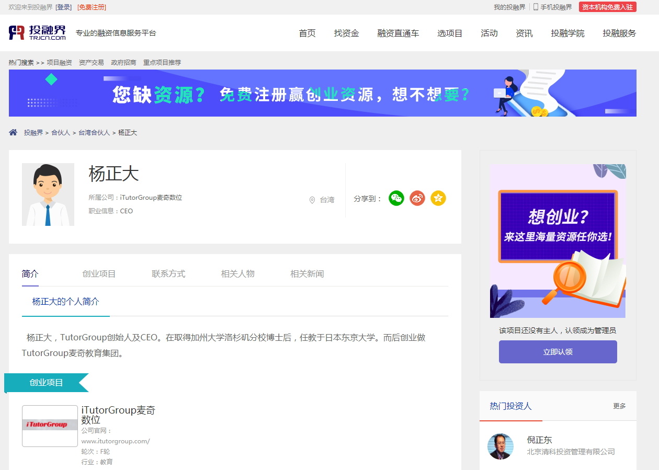Open the iTutorGroup company logo thumbnail
Image resolution: width=659 pixels, height=470 pixels.
tap(50, 426)
